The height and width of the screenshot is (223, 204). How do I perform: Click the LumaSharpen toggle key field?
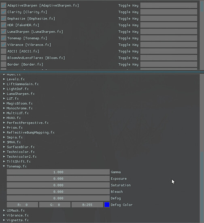[169, 32]
